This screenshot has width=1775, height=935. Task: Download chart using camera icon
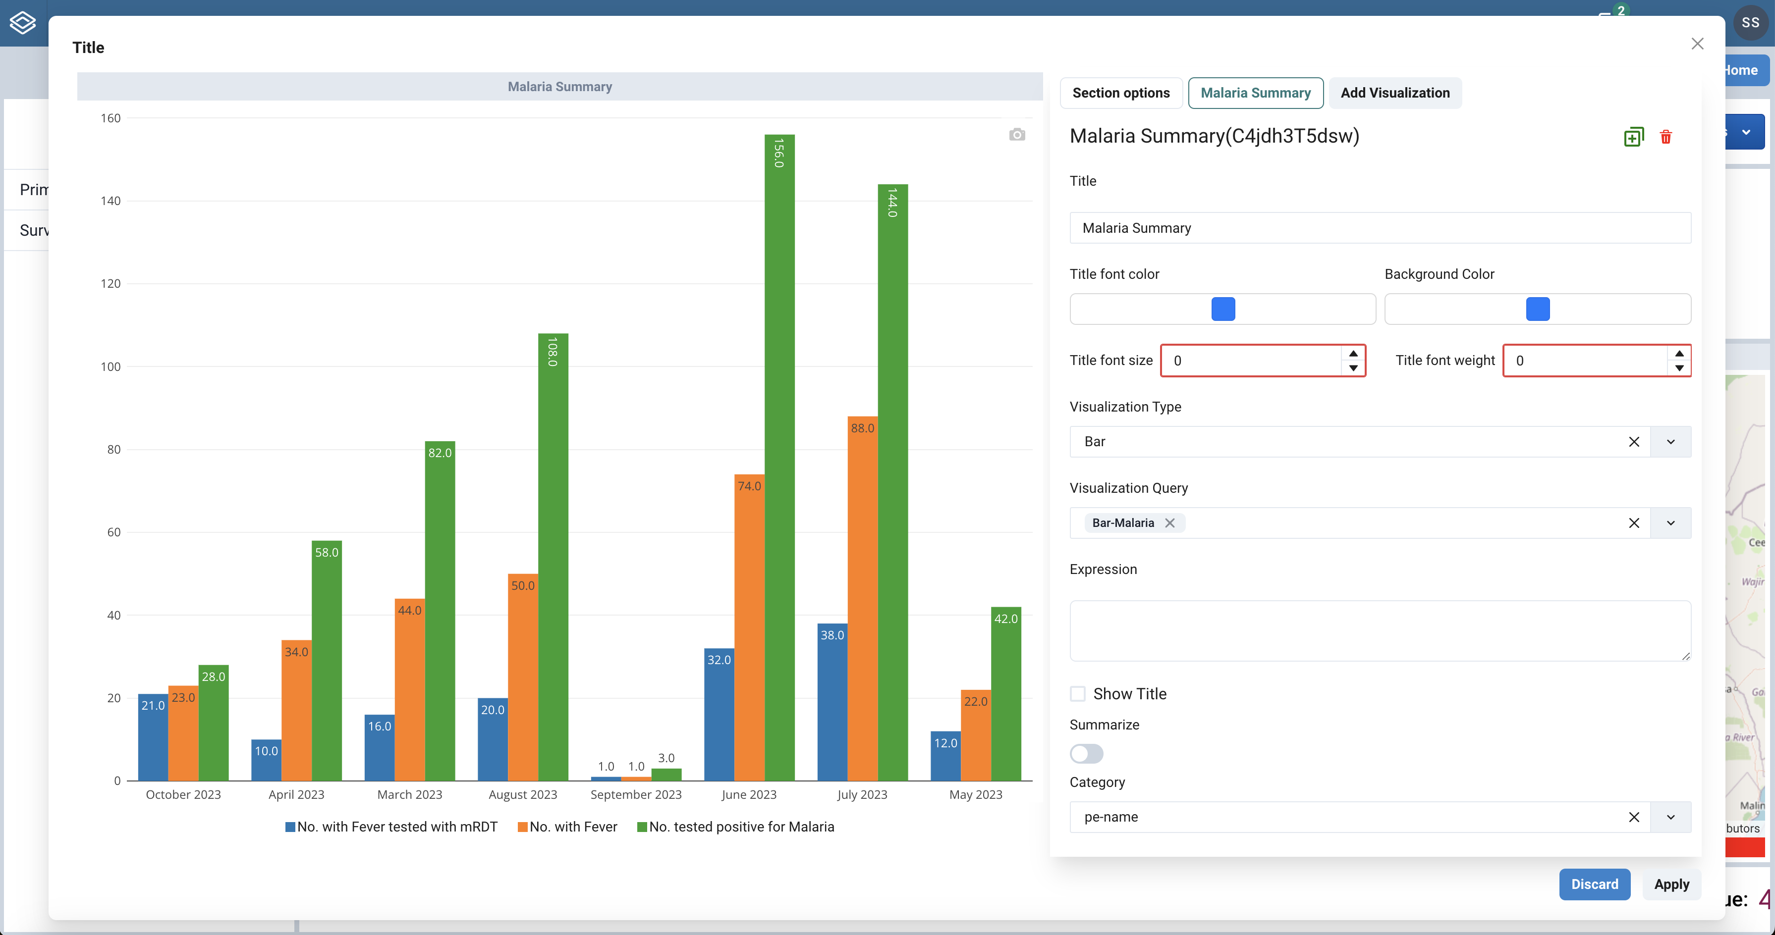(x=1016, y=135)
